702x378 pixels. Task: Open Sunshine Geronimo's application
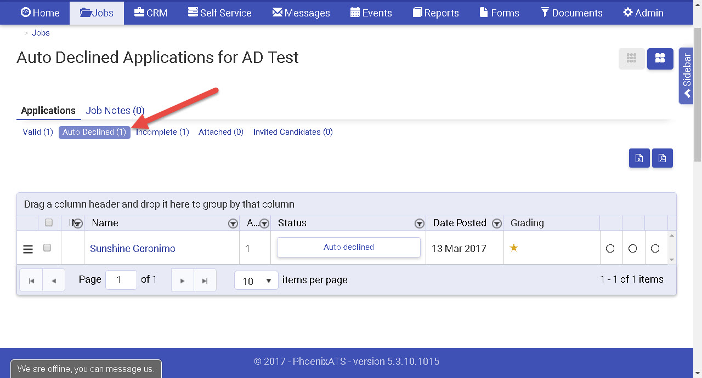[133, 249]
